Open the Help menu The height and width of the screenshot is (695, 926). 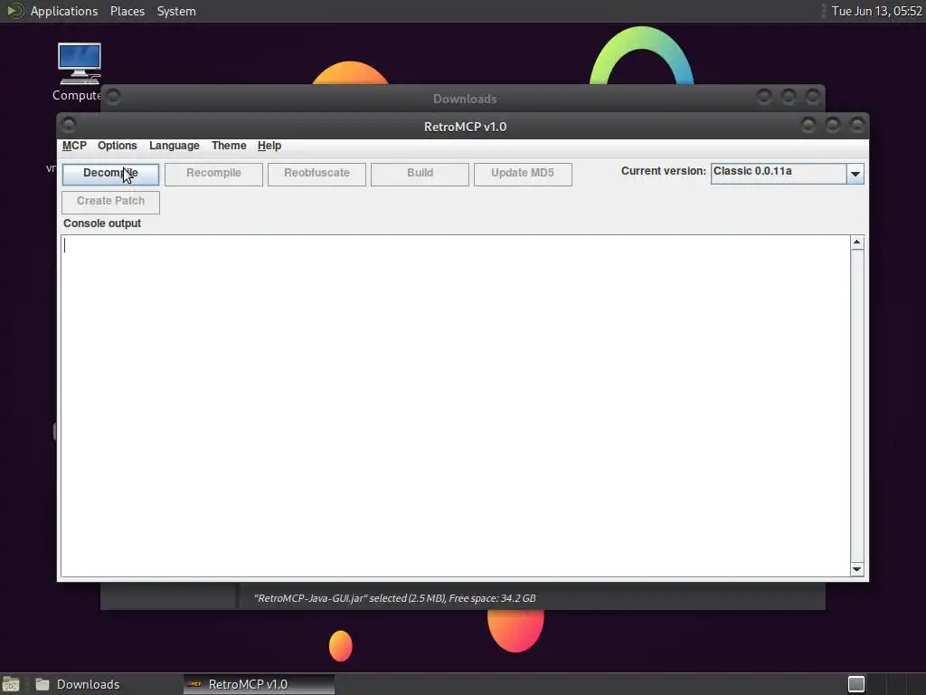269,146
